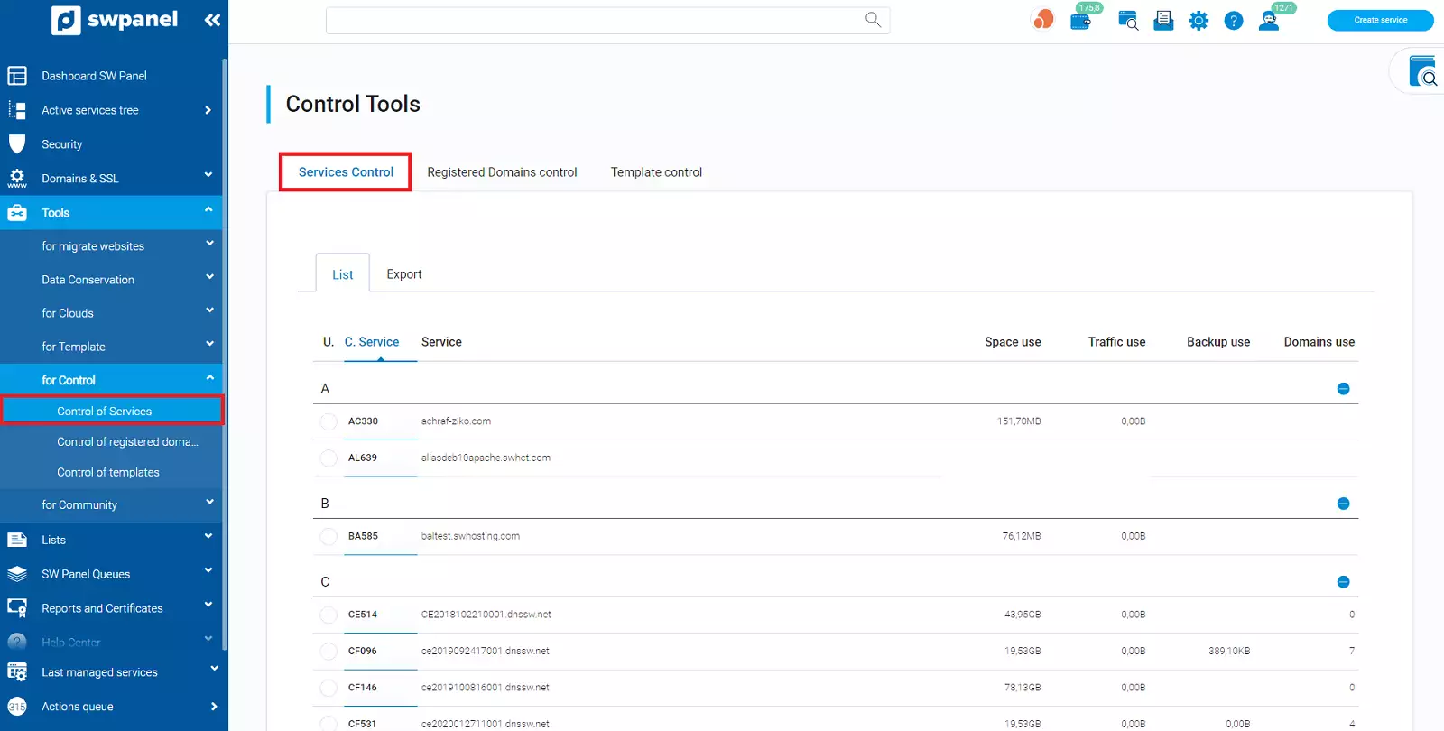Viewport: 1444px width, 731px height.
Task: Click the settings gear icon
Action: pyautogui.click(x=1198, y=21)
